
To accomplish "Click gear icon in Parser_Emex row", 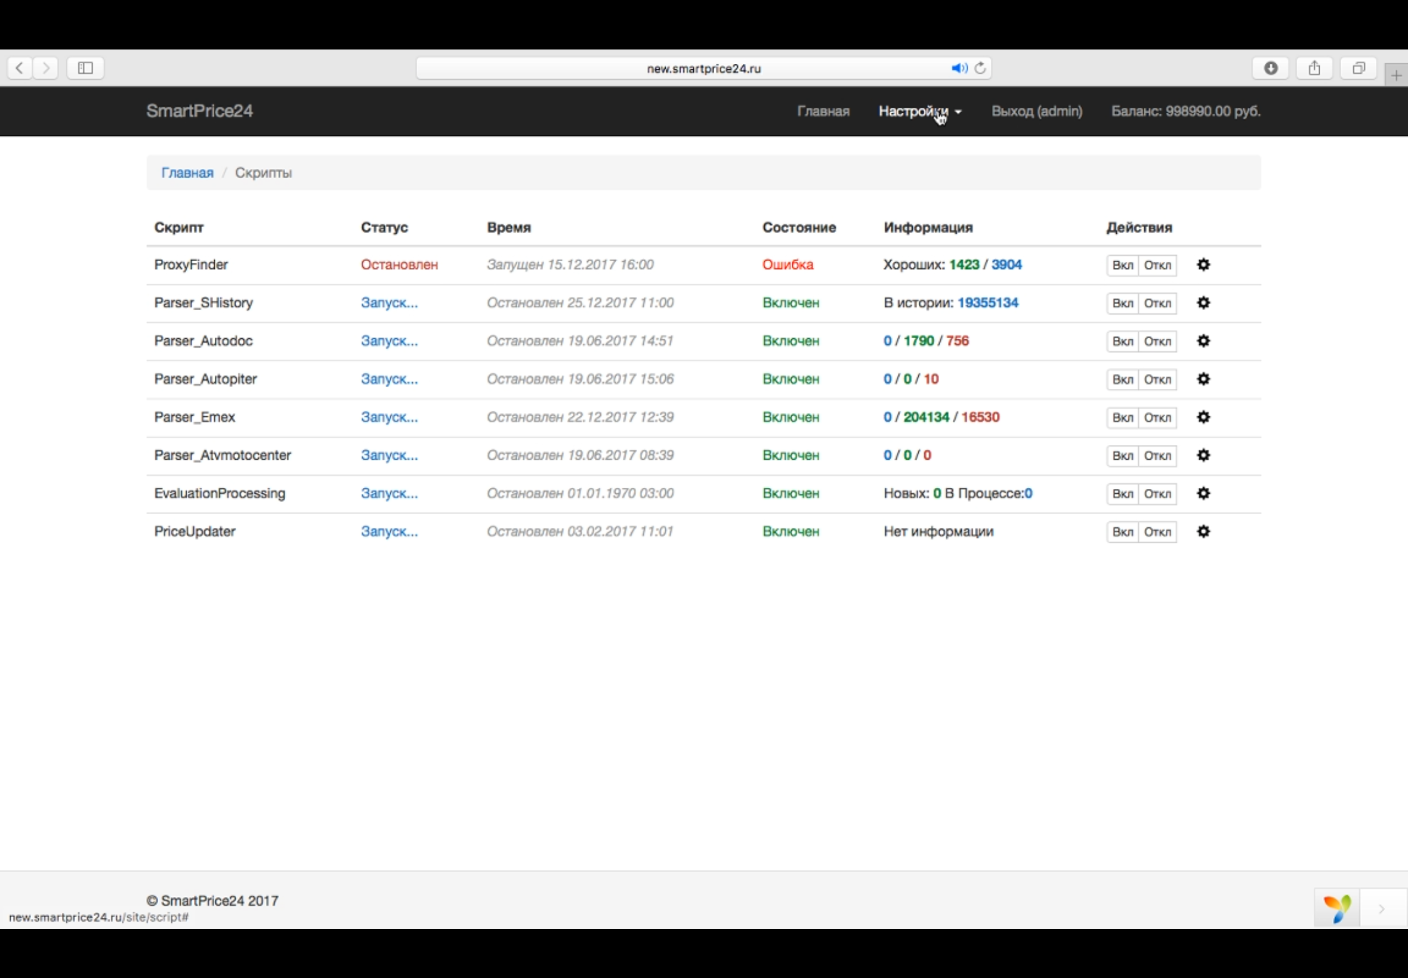I will coord(1203,417).
